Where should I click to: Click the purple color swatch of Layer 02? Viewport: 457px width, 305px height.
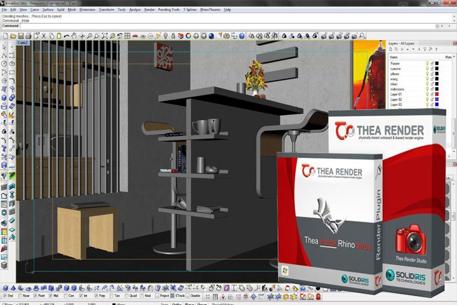coord(437,100)
